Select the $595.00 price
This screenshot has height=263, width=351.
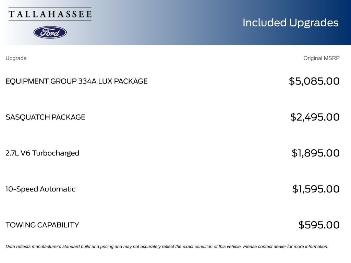(x=319, y=225)
